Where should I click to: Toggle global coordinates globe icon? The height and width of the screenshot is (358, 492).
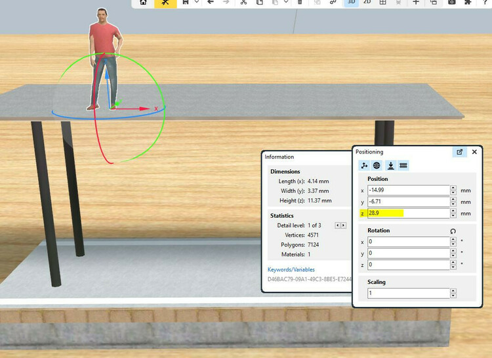pos(377,165)
